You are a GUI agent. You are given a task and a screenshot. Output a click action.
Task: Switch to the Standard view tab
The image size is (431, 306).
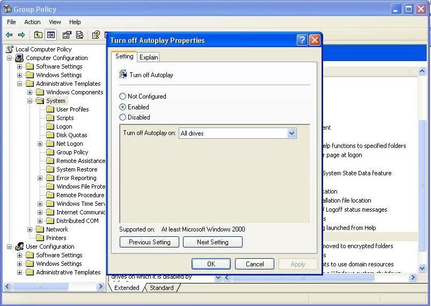162,288
